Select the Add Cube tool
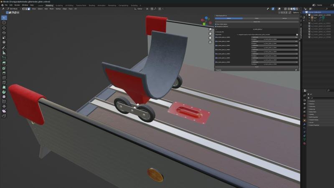Viewport: 334px width, 188px height. (4, 58)
